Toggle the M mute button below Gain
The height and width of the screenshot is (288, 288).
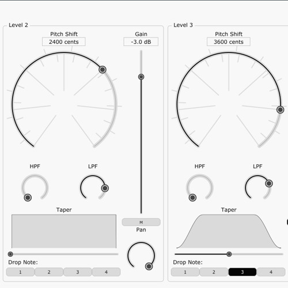point(141,222)
